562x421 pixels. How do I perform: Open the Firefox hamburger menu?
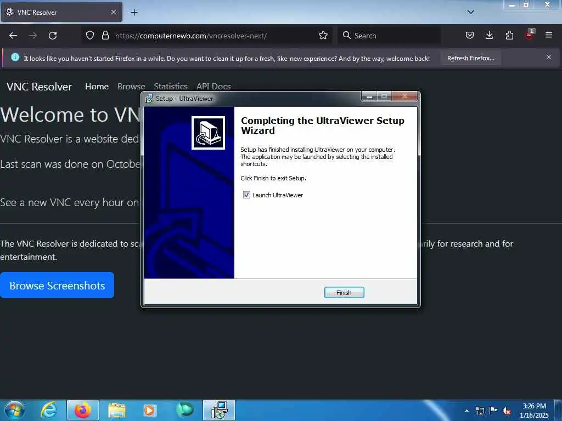[549, 35]
